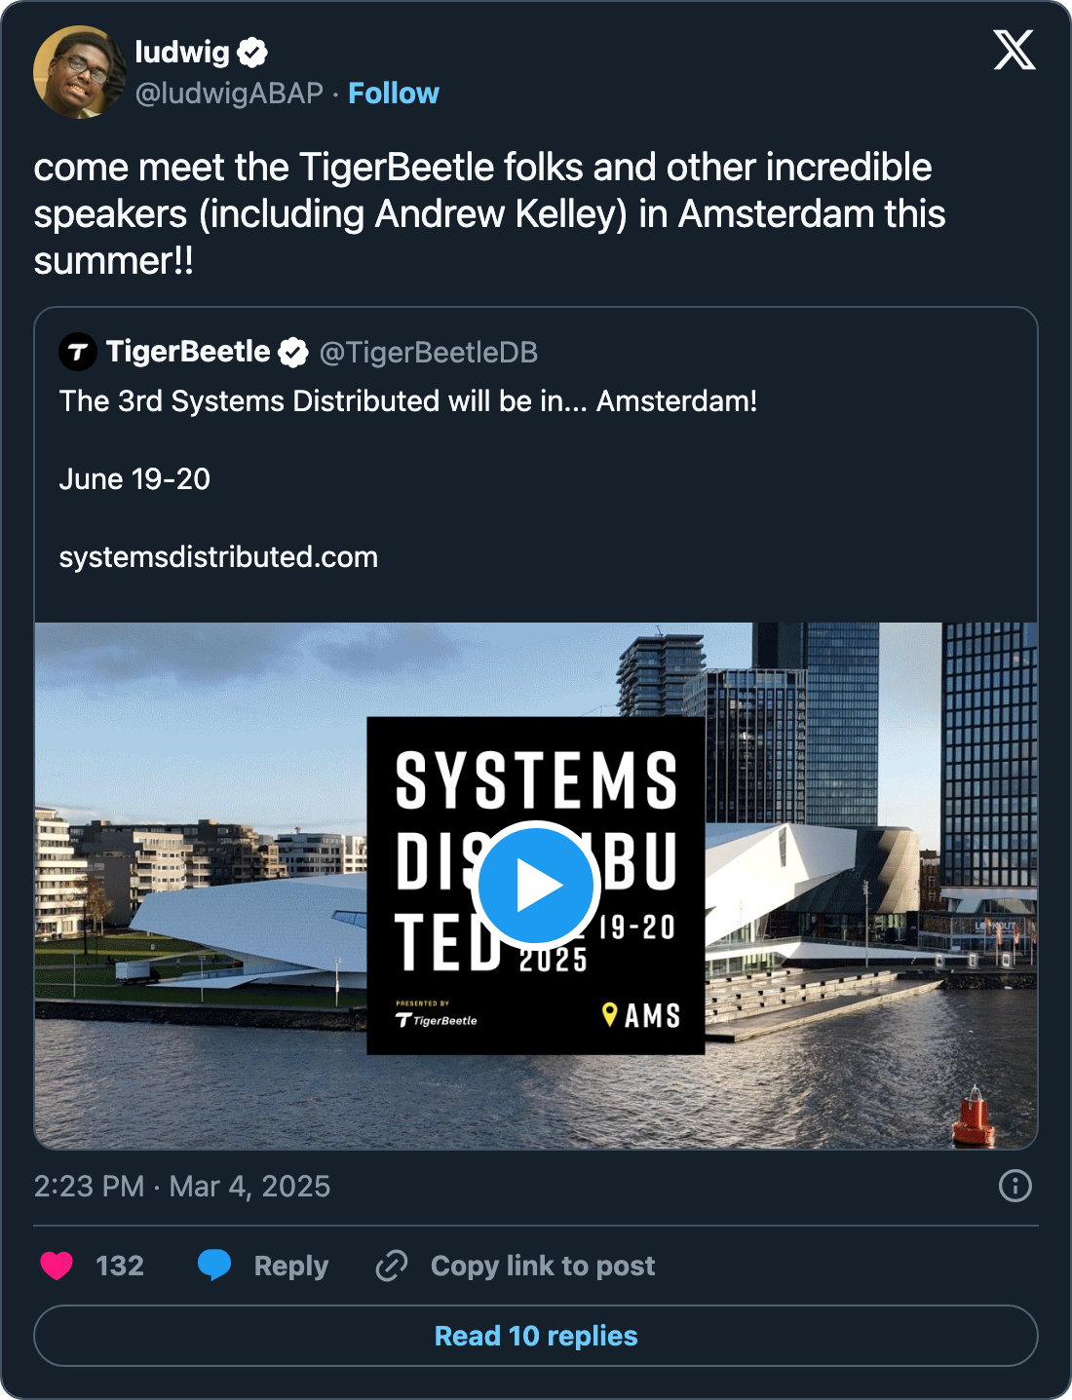This screenshot has width=1072, height=1400.
Task: Open the @ludwigABAP handle
Action: click(229, 94)
